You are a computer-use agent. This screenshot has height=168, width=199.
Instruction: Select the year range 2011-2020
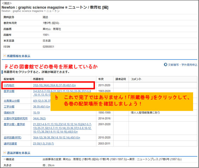pyautogui.click(x=104, y=85)
